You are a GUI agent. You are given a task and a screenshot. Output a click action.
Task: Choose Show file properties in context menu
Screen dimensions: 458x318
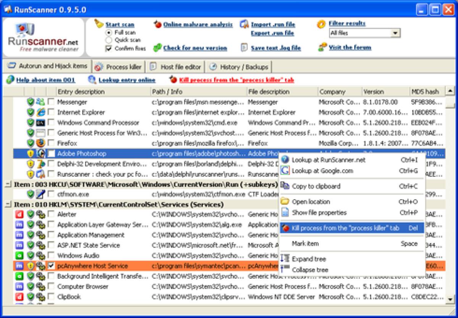point(352,212)
